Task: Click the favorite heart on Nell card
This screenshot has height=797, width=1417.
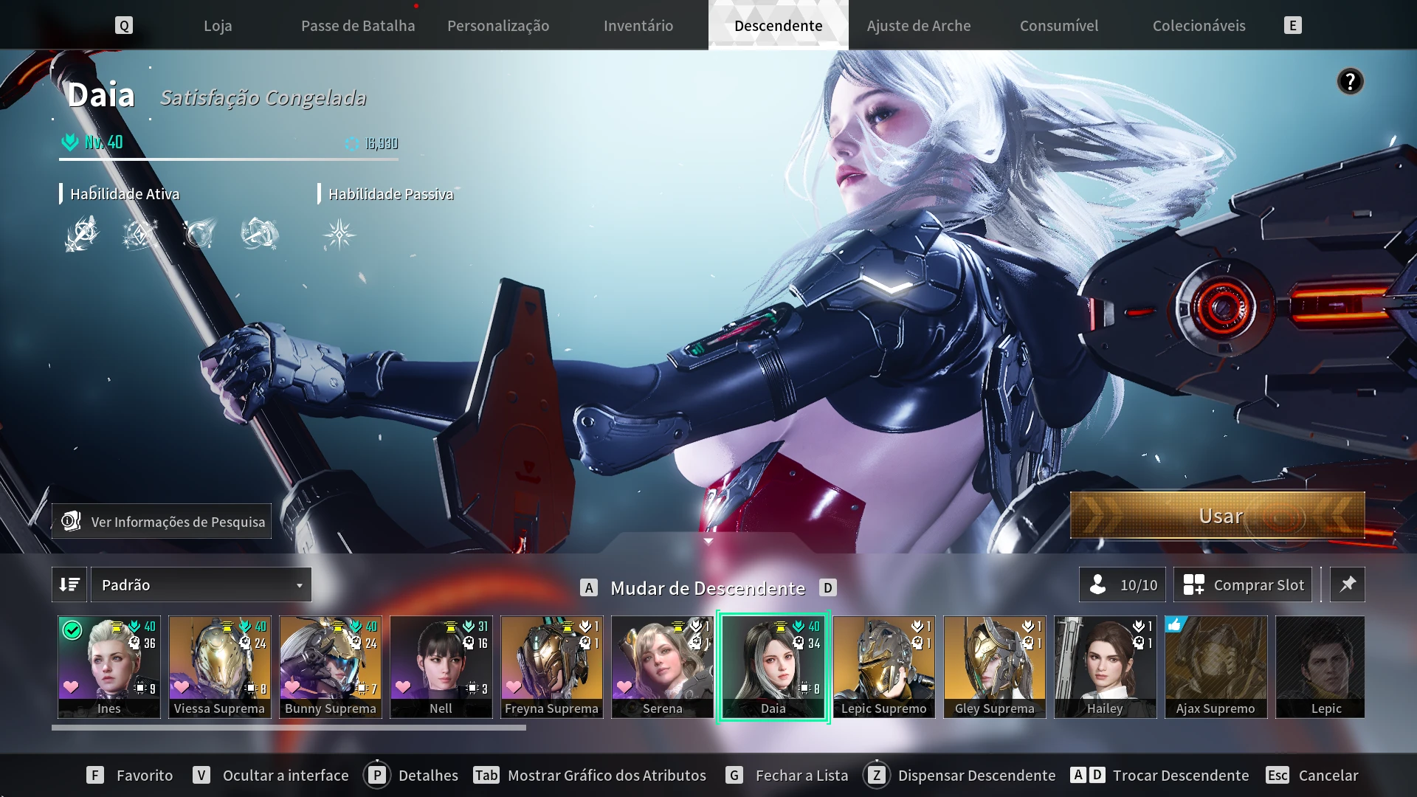Action: pyautogui.click(x=403, y=687)
